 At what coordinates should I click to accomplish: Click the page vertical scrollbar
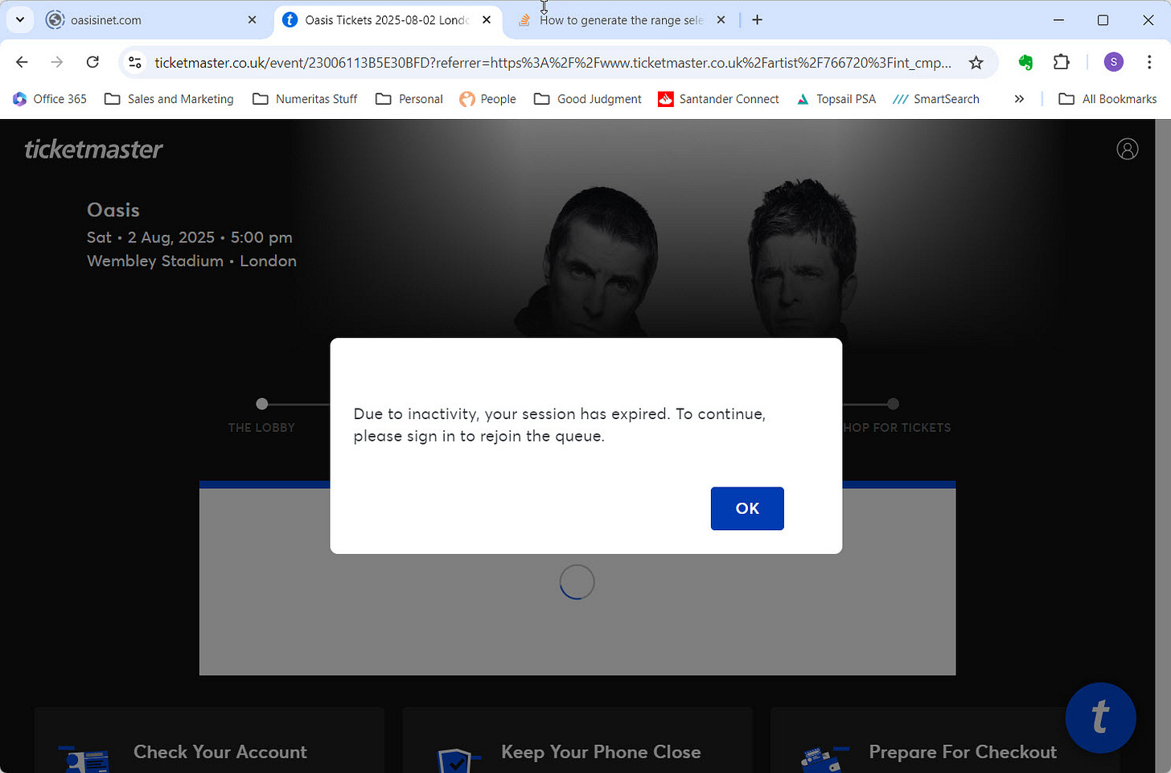click(1163, 446)
